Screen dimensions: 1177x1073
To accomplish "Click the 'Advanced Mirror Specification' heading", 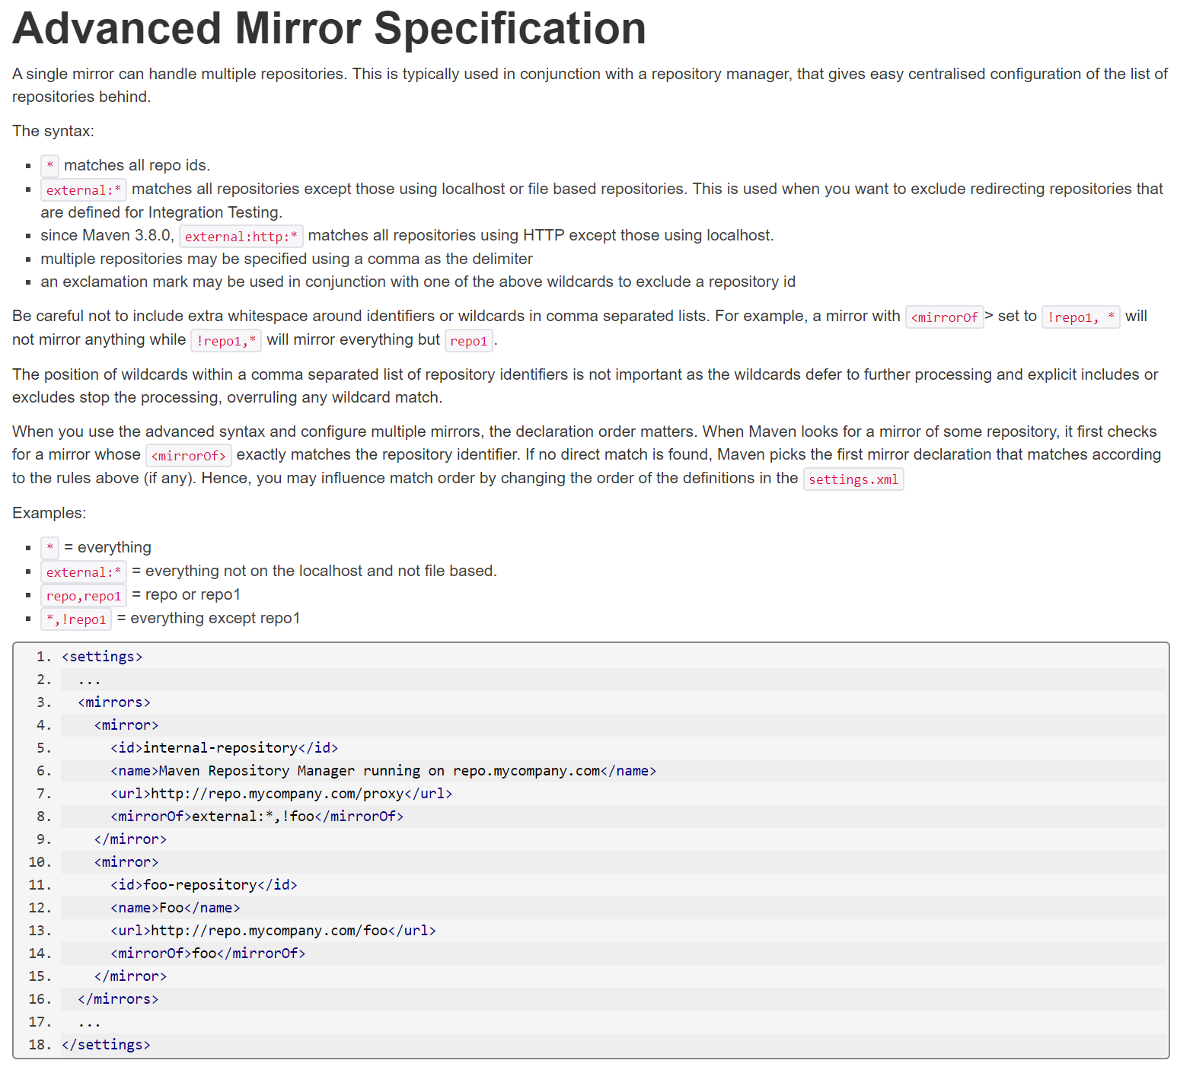I will click(x=329, y=28).
